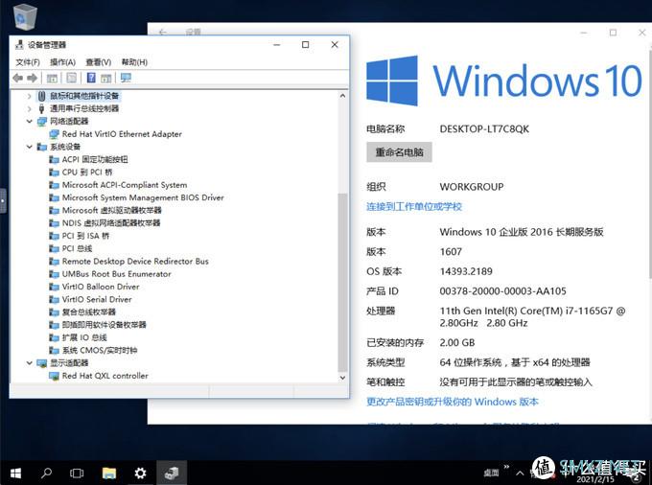Click the Settings gear on the taskbar
This screenshot has width=652, height=485.
140,473
